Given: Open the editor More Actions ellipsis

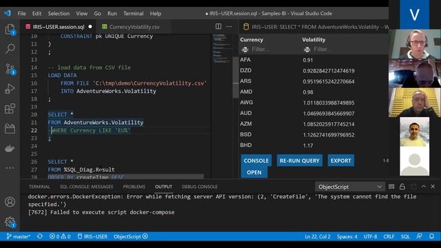Looking at the screenshot, I should (x=229, y=26).
